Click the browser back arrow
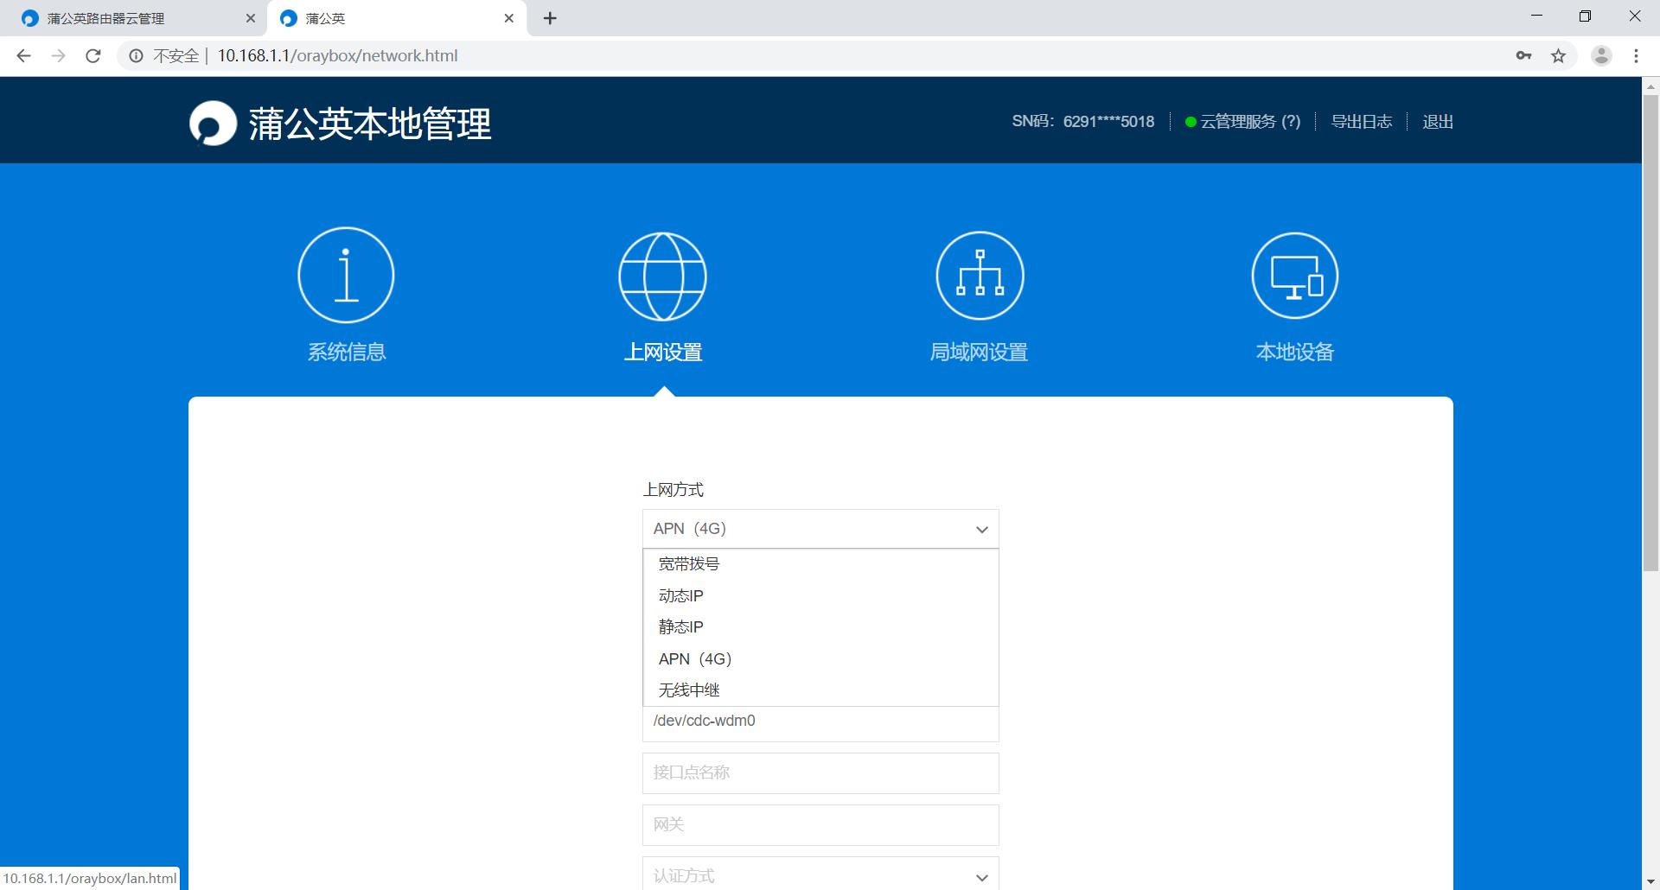The width and height of the screenshot is (1660, 890). pos(23,55)
